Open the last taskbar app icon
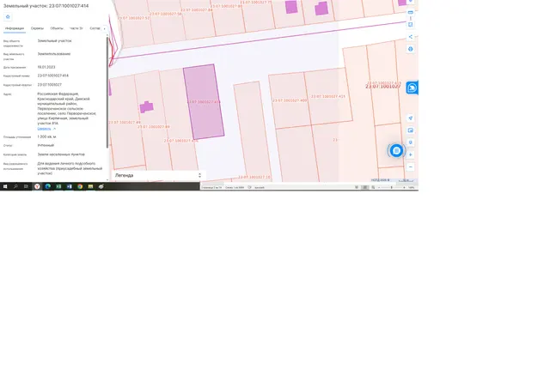550x369 pixels. pos(101,186)
